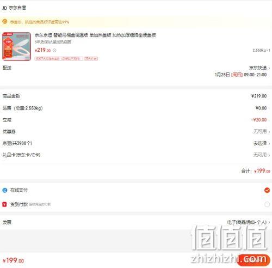The image size is (272, 268).
Task: Click the second small red tag label
Action: 91,59
